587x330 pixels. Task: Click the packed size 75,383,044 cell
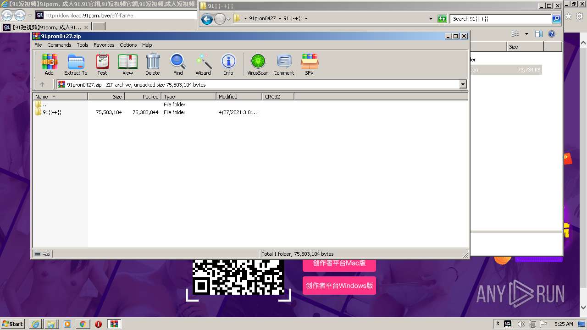[x=145, y=112]
